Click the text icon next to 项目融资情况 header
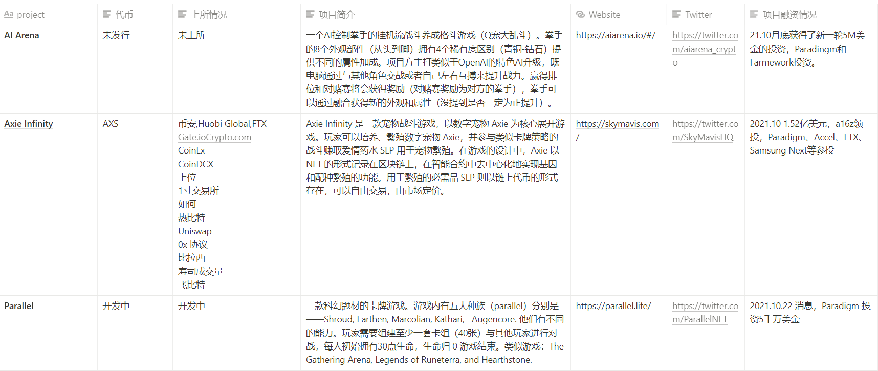The height and width of the screenshot is (371, 878). (x=754, y=15)
